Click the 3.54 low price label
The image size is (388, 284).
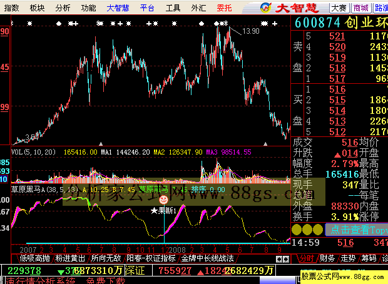point(32,137)
